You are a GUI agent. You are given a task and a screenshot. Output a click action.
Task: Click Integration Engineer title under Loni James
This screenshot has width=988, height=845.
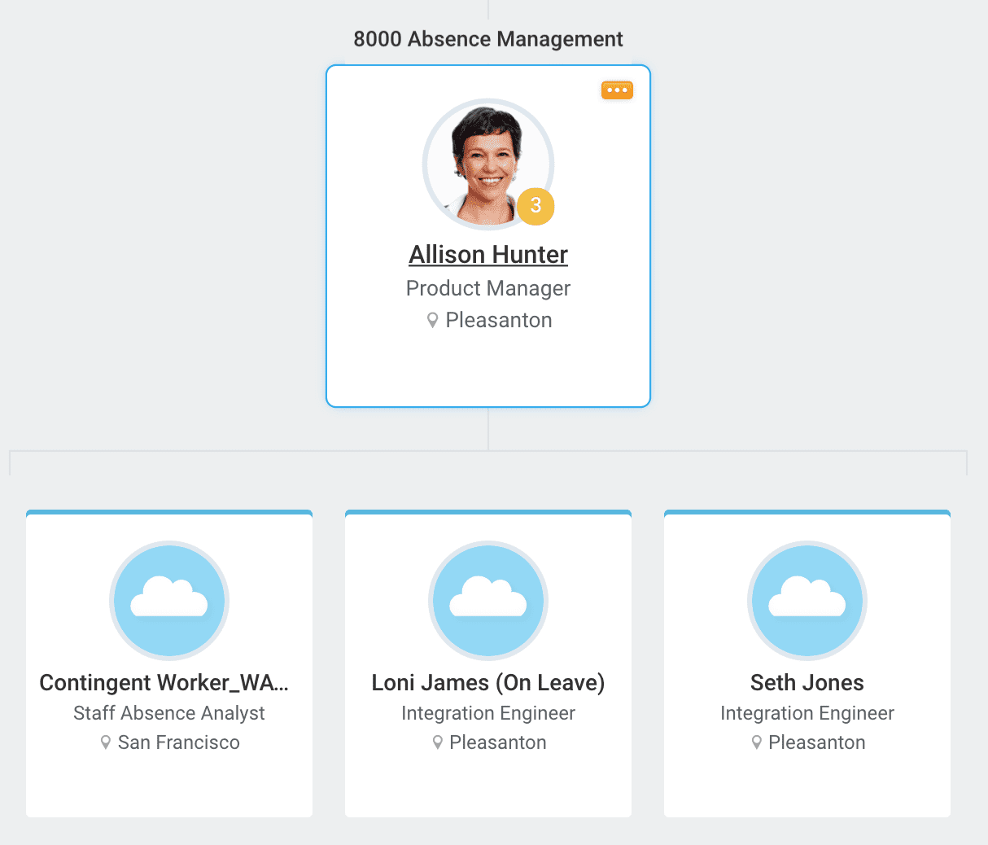[488, 713]
